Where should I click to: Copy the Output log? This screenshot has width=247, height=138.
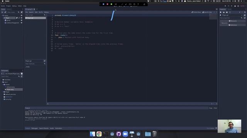[210, 108]
